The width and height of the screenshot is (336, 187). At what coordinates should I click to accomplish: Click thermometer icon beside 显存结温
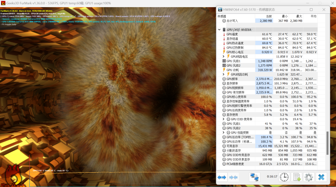pos(224,39)
